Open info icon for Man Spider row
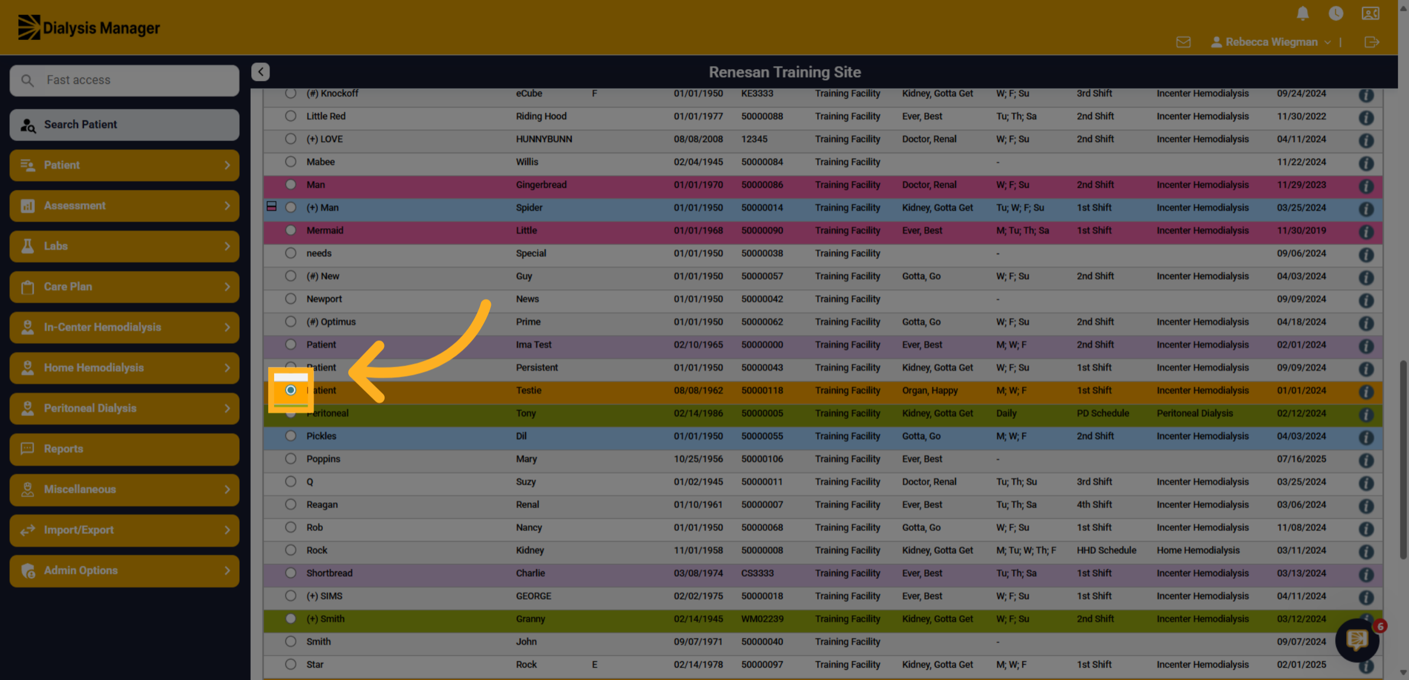The image size is (1409, 680). pyautogui.click(x=1366, y=209)
